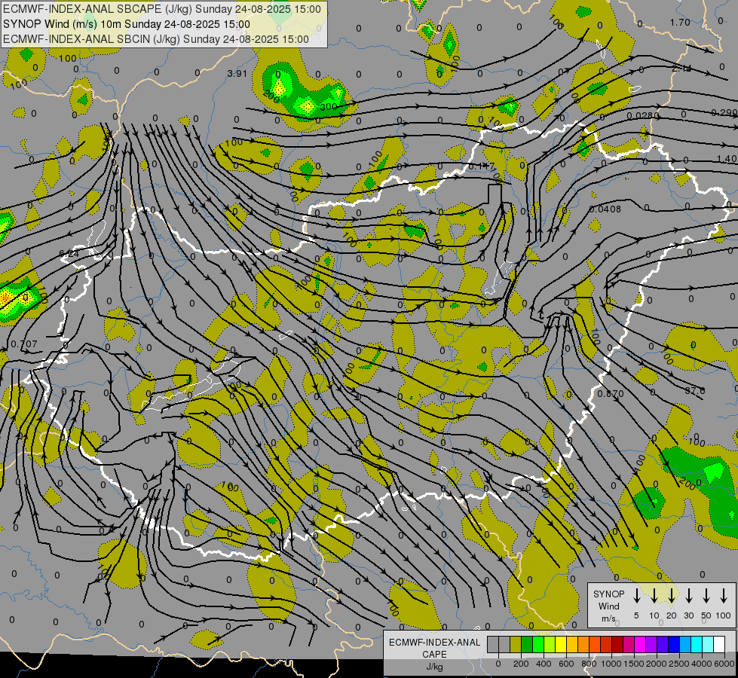Viewport: 738px width, 678px height.
Task: Click the legend tick label 400
Action: 544,664
